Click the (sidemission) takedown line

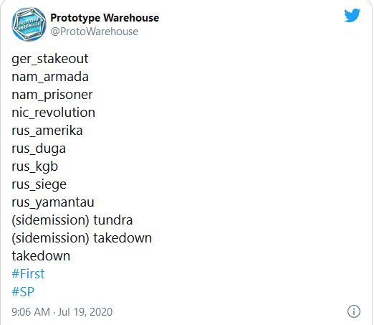click(82, 238)
